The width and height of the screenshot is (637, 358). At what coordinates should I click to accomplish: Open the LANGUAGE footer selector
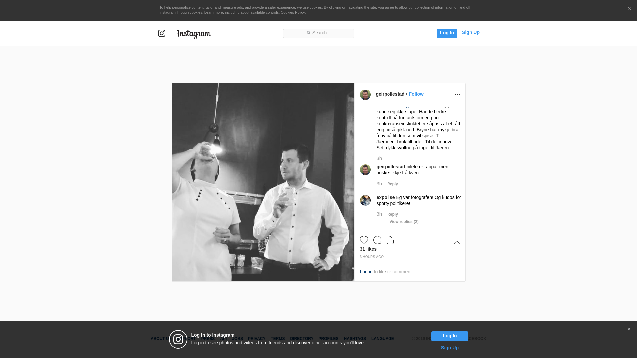coord(383,339)
